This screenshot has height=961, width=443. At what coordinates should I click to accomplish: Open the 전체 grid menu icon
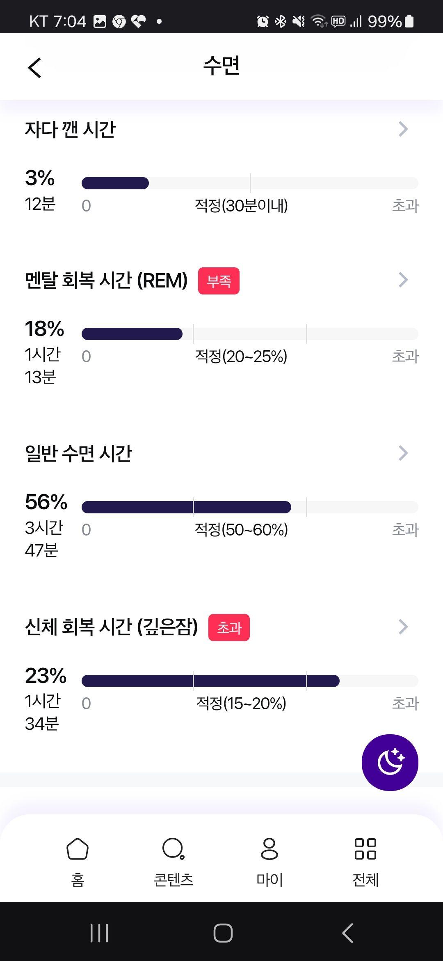(365, 849)
